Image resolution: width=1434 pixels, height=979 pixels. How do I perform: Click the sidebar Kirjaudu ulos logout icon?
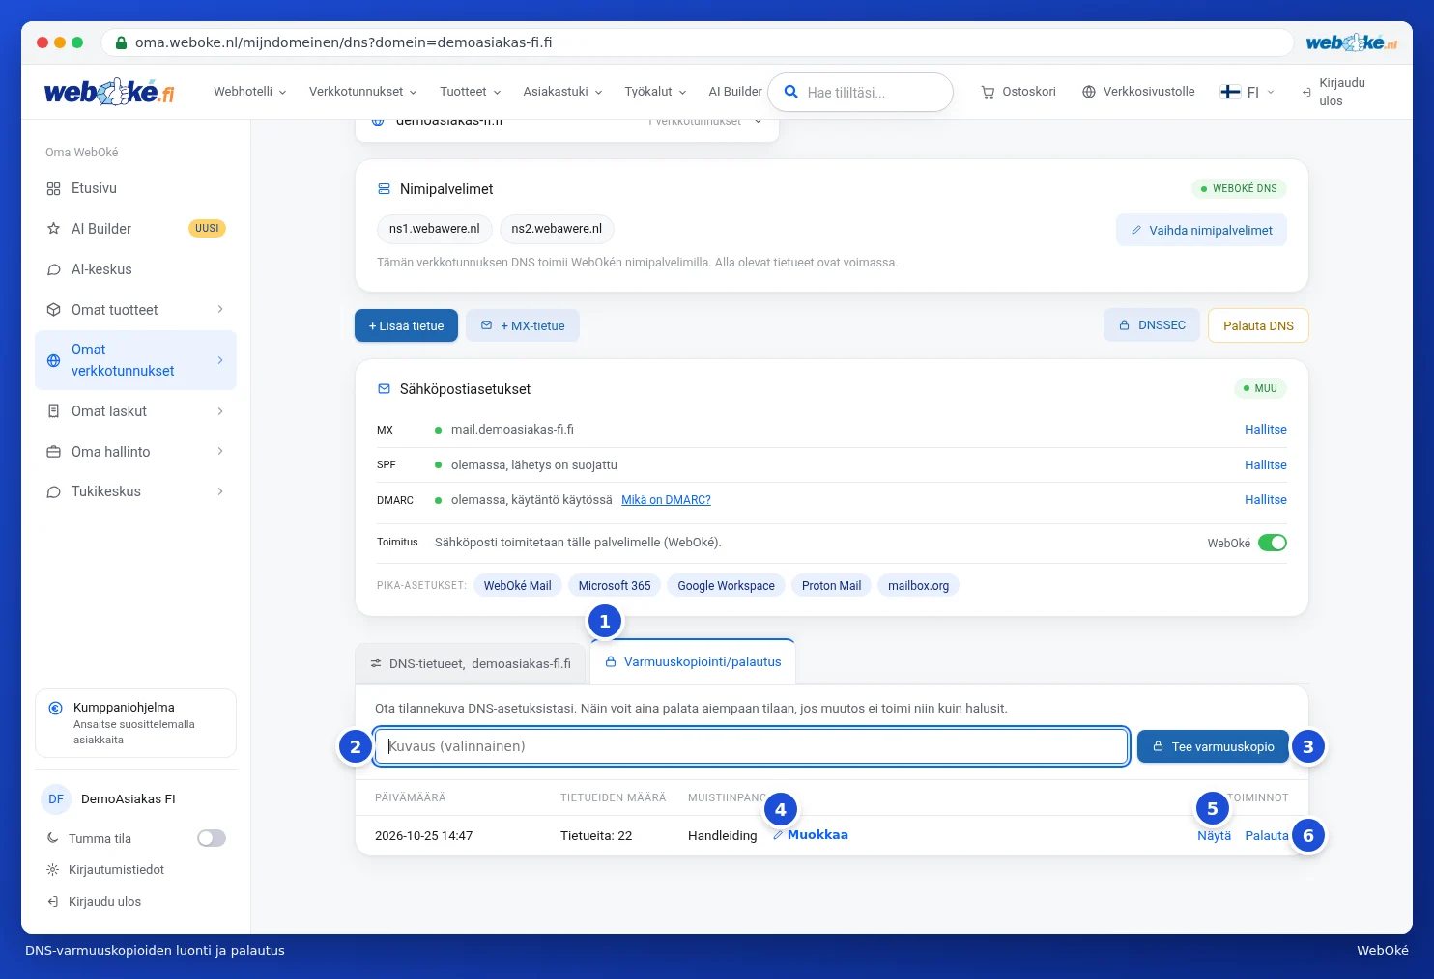coord(53,902)
